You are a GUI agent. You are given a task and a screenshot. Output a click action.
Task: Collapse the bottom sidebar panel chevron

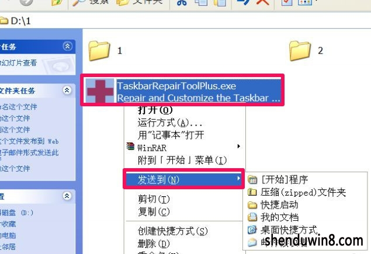click(x=67, y=196)
